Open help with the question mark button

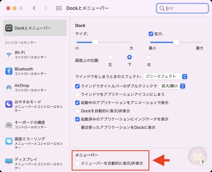pyautogui.click(x=203, y=163)
